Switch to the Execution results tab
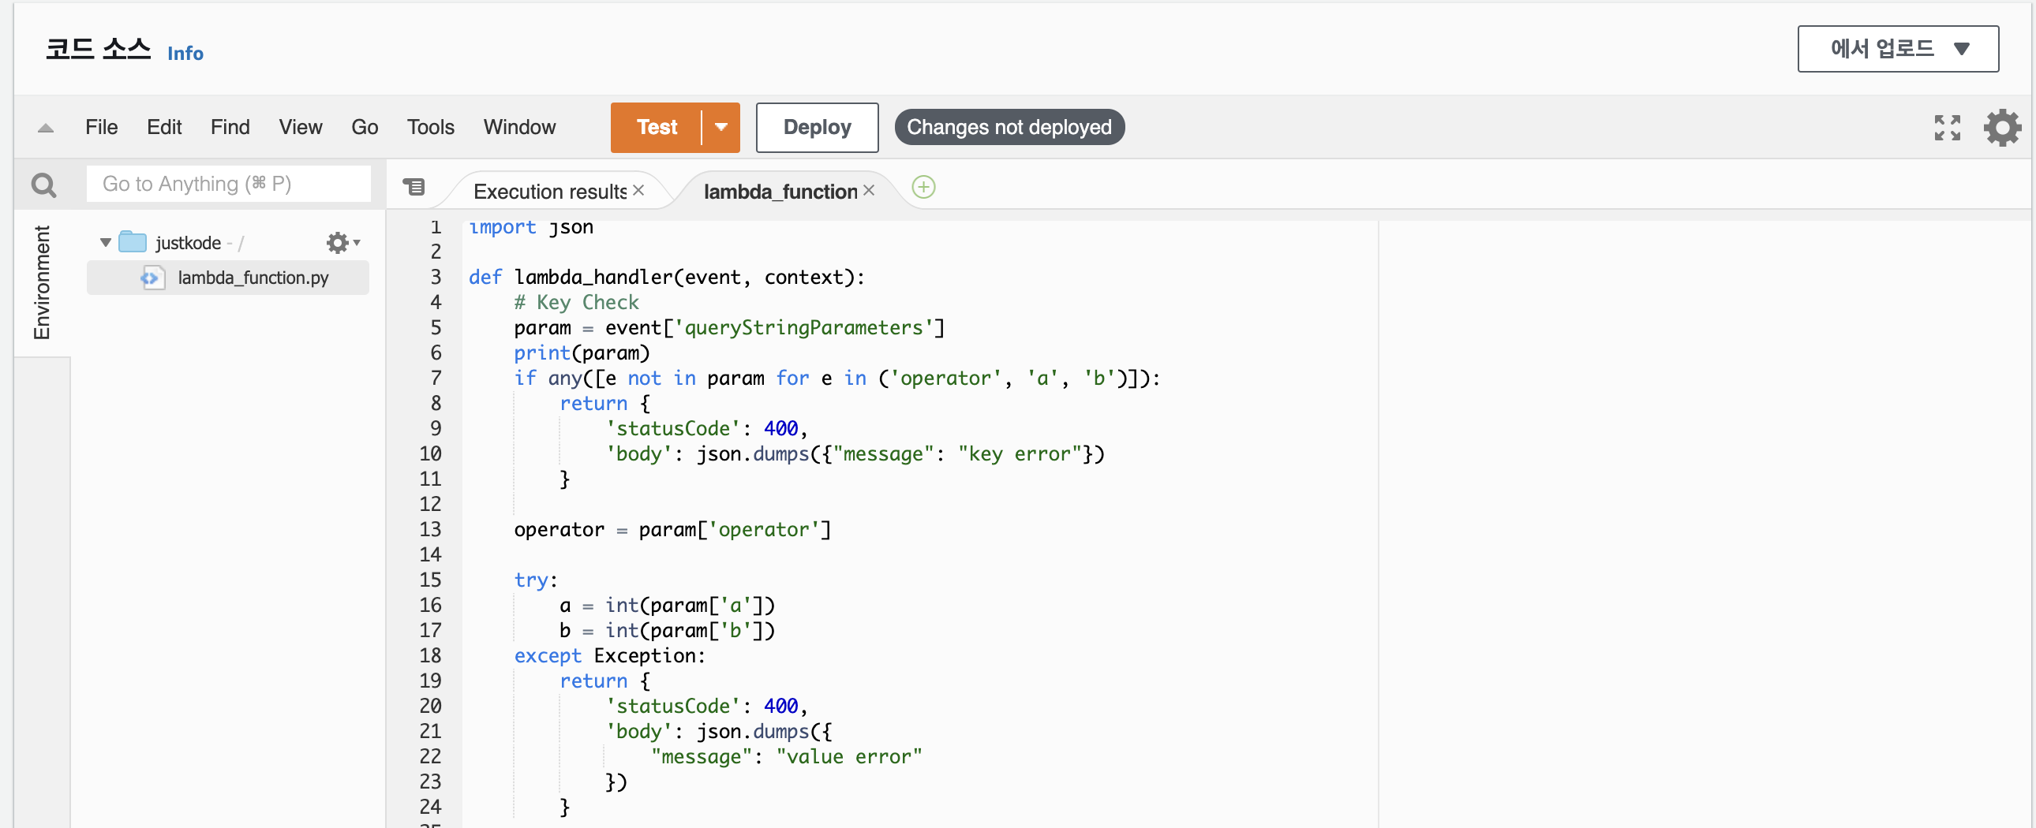Image resolution: width=2036 pixels, height=828 pixels. (x=550, y=191)
